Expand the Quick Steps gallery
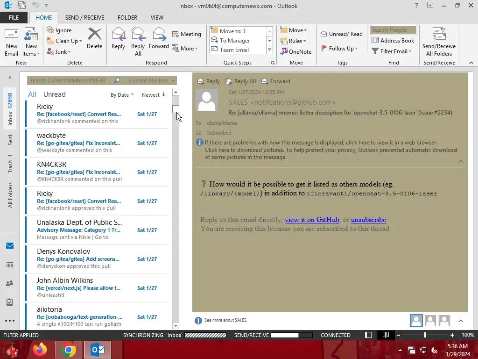478x359 pixels. coord(269,50)
